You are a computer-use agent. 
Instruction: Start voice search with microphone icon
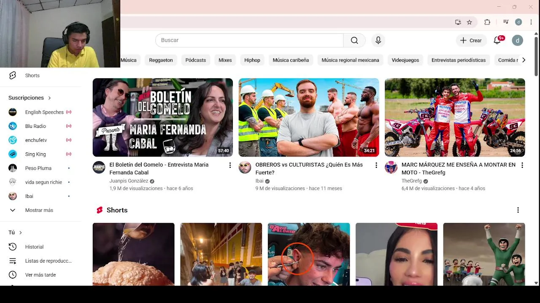378,40
